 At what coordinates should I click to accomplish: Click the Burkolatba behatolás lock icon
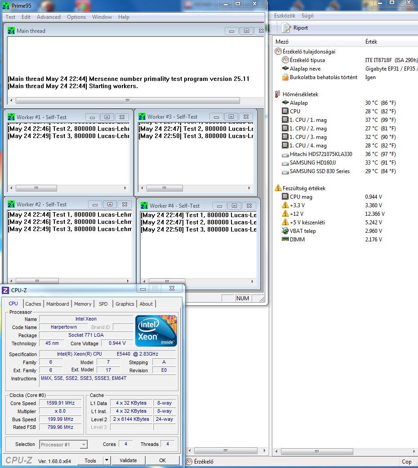point(285,77)
